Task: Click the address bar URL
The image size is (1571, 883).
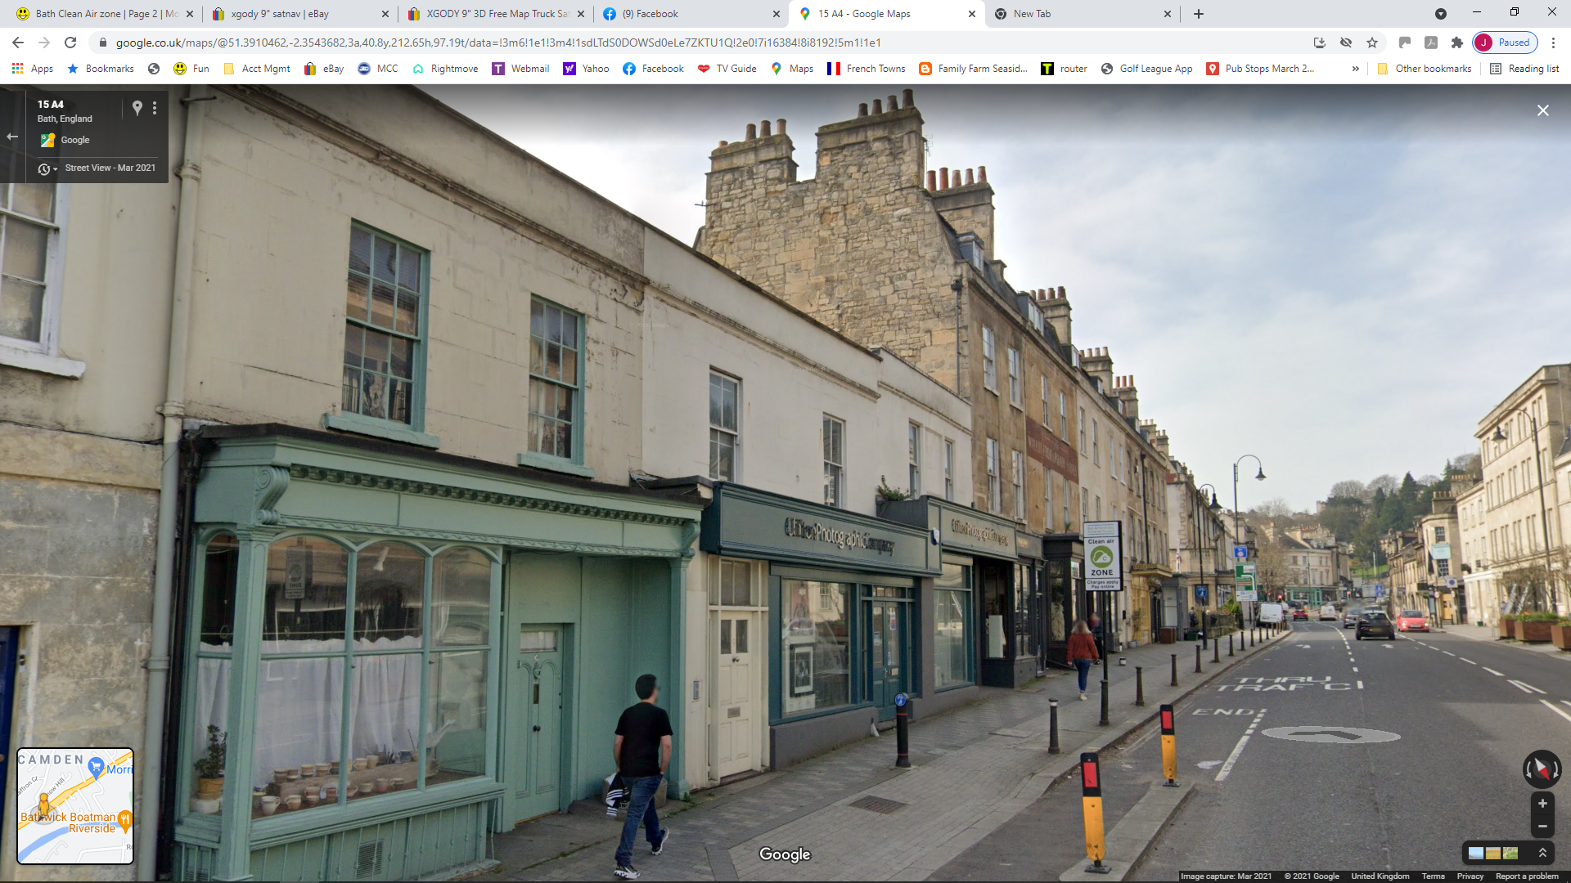Action: [x=497, y=43]
